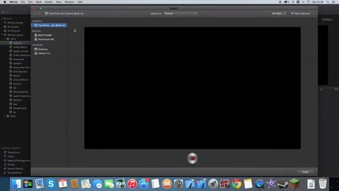The height and width of the screenshot is (191, 339).
Task: Select FaceTime HD Camera in the Cameras list
Action: [x=49, y=25]
